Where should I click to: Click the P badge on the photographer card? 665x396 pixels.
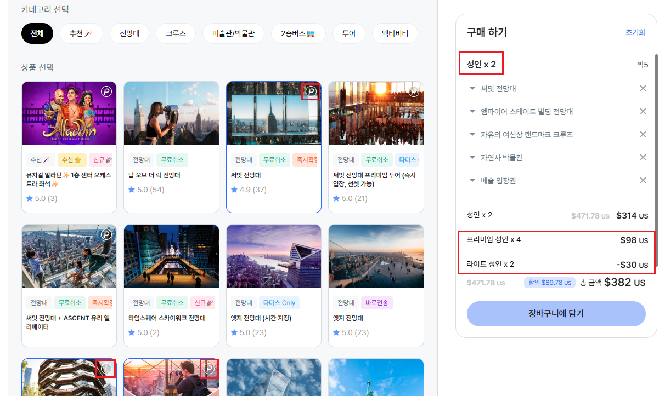click(x=209, y=369)
